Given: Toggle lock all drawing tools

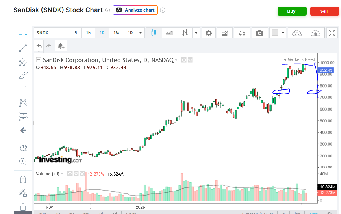Looking at the screenshot, I should [23, 206].
